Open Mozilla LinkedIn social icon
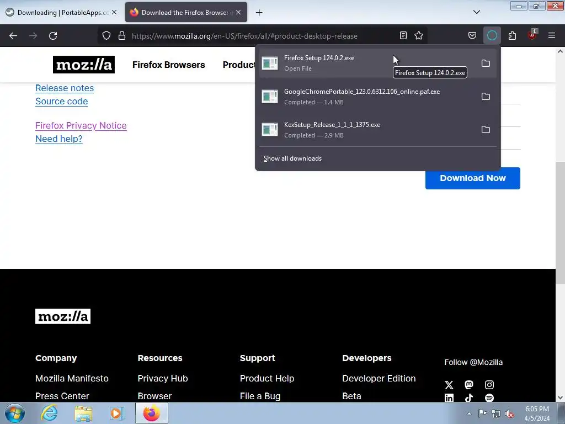The image size is (565, 424). (x=449, y=397)
